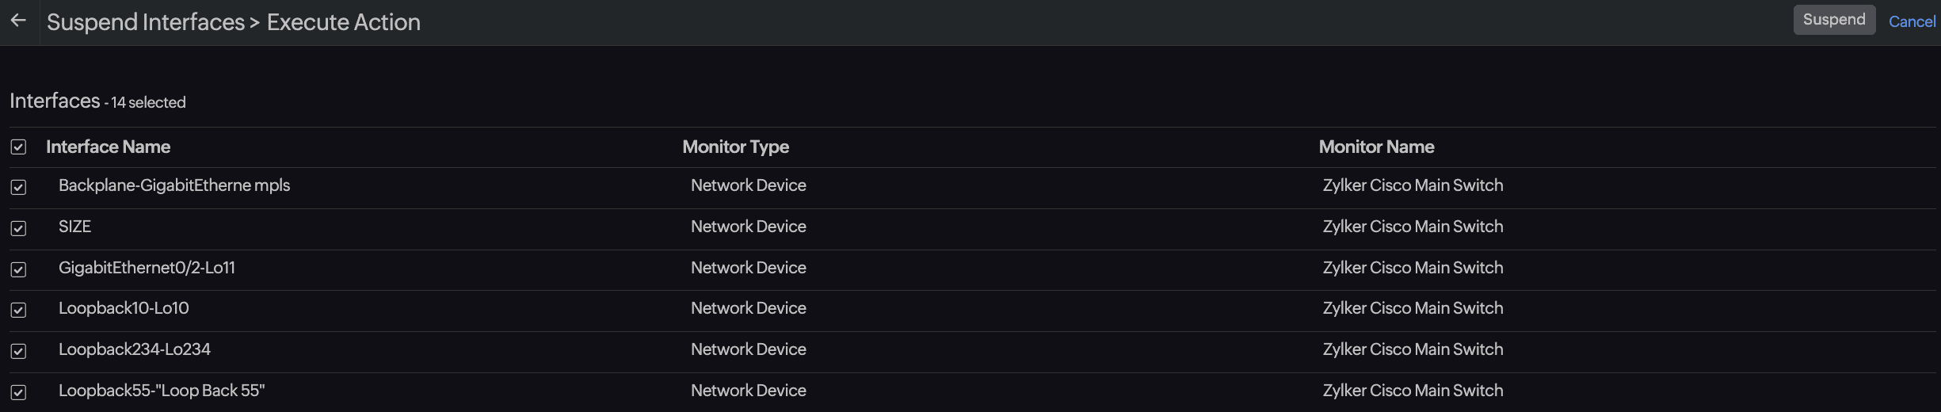Viewport: 1941px width, 412px height.
Task: Click the back arrow icon
Action: click(x=19, y=21)
